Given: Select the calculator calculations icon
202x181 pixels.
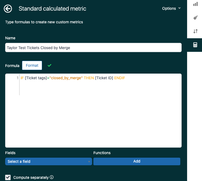Looking at the screenshot, I should 195,45.
